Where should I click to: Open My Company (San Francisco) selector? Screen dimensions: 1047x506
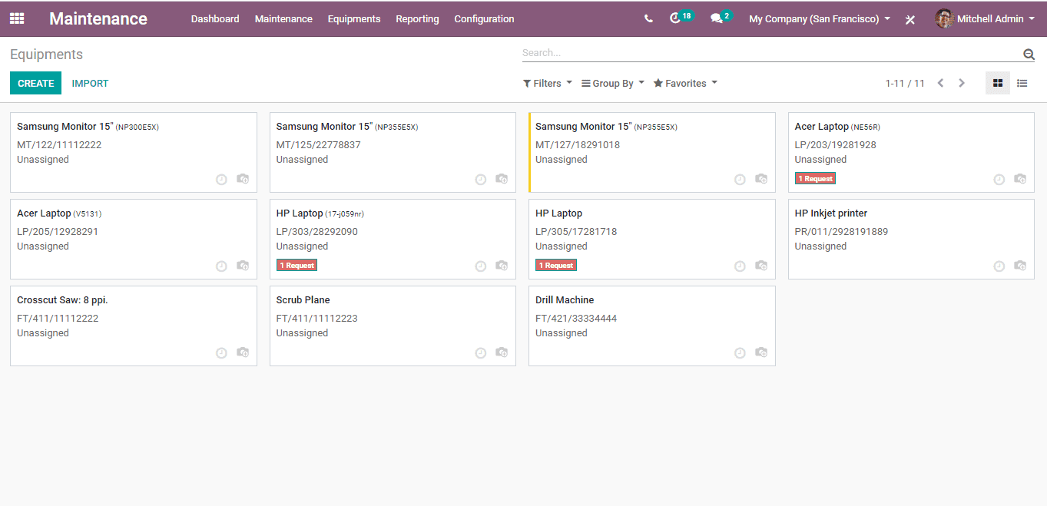pyautogui.click(x=820, y=18)
